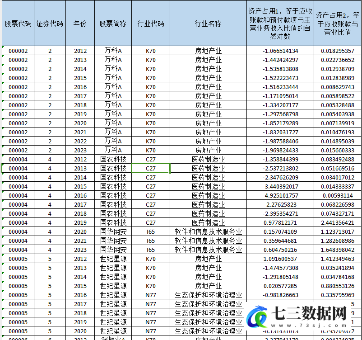Click the 年份 column header cell
Screen dimensions: 362x340
(x=80, y=24)
